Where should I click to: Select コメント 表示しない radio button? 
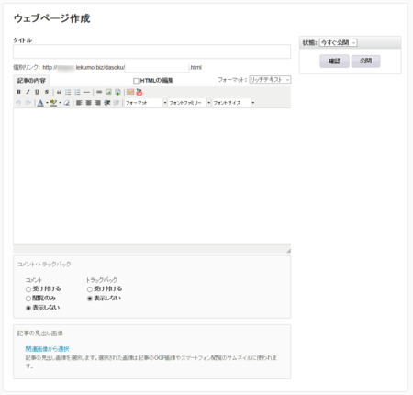point(28,308)
